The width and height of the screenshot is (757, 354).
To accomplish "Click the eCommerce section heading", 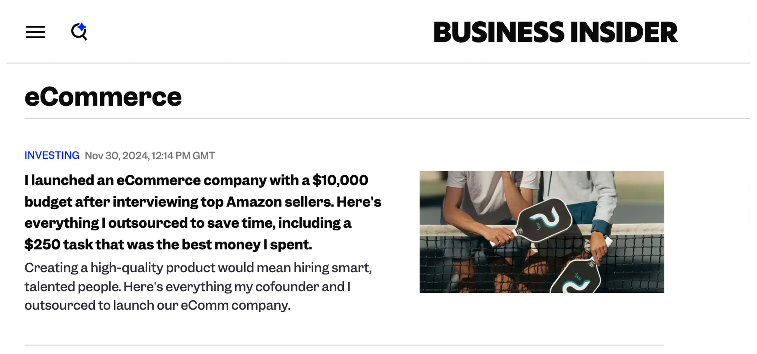I will [x=103, y=97].
